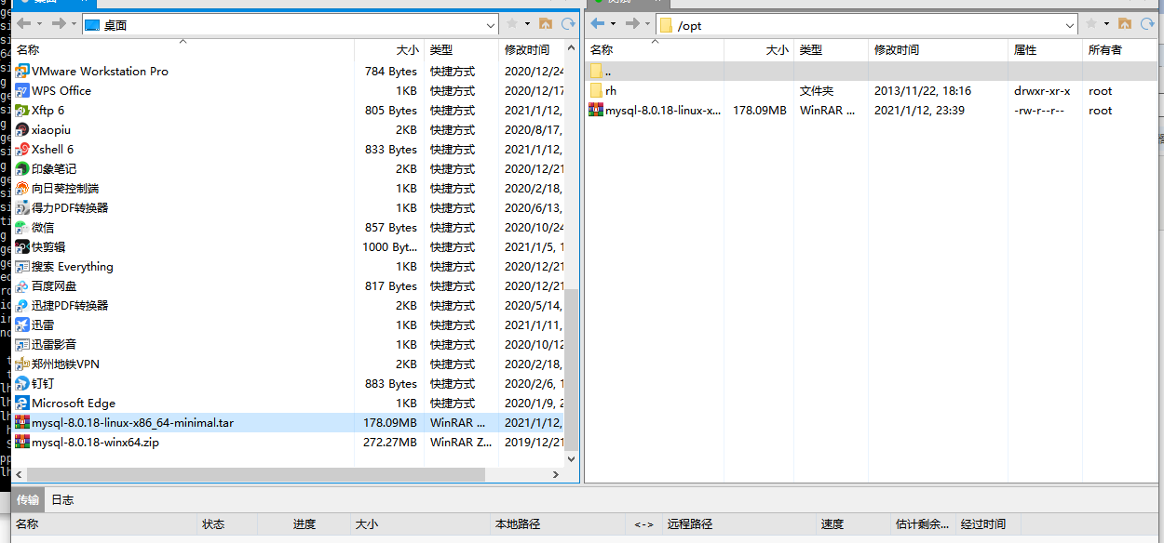Image resolution: width=1164 pixels, height=543 pixels.
Task: Refresh the local pane file list
Action: pyautogui.click(x=568, y=23)
